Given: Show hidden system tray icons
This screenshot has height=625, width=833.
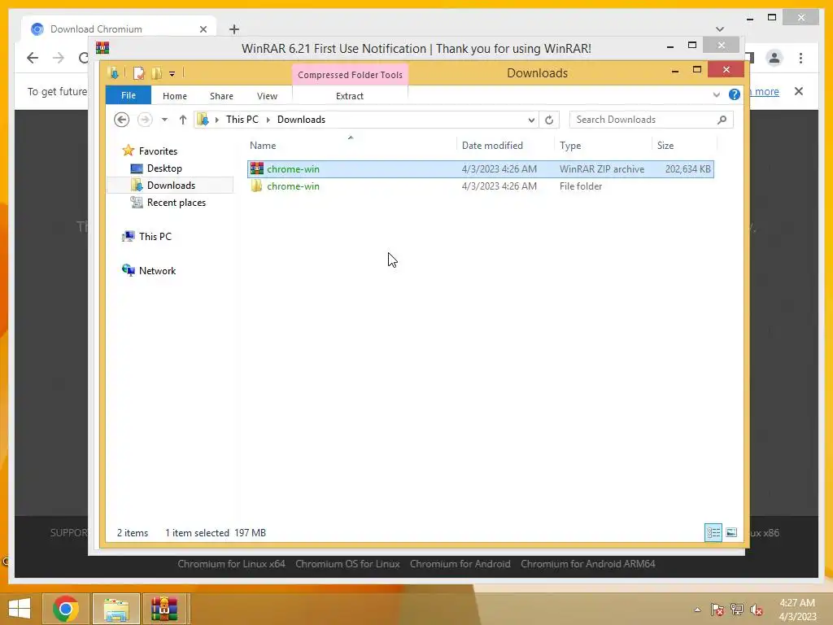Looking at the screenshot, I should (x=697, y=610).
